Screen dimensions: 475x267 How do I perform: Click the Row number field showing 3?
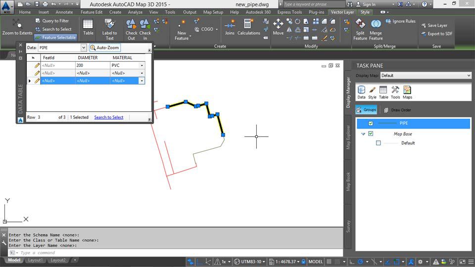[47, 117]
